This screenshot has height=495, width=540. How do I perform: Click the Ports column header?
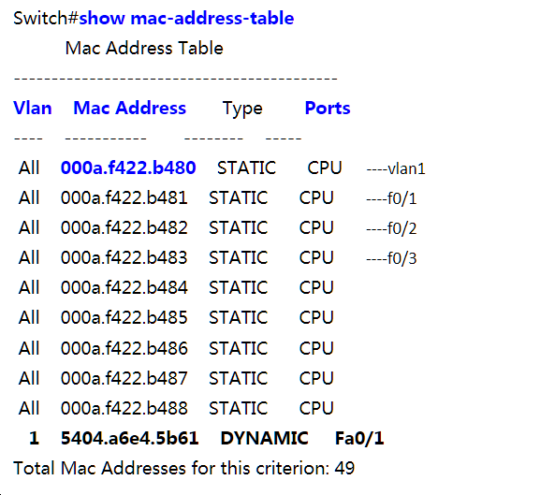point(328,109)
